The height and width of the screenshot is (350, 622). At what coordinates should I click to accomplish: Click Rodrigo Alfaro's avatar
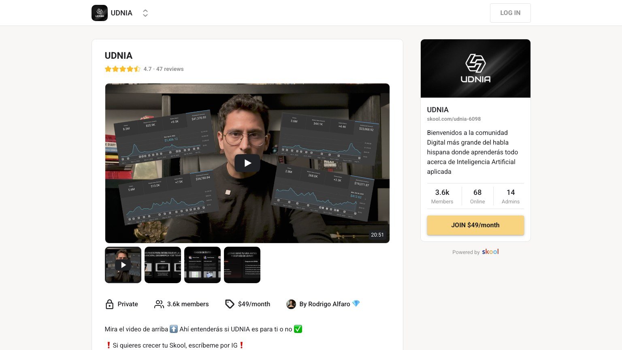291,304
